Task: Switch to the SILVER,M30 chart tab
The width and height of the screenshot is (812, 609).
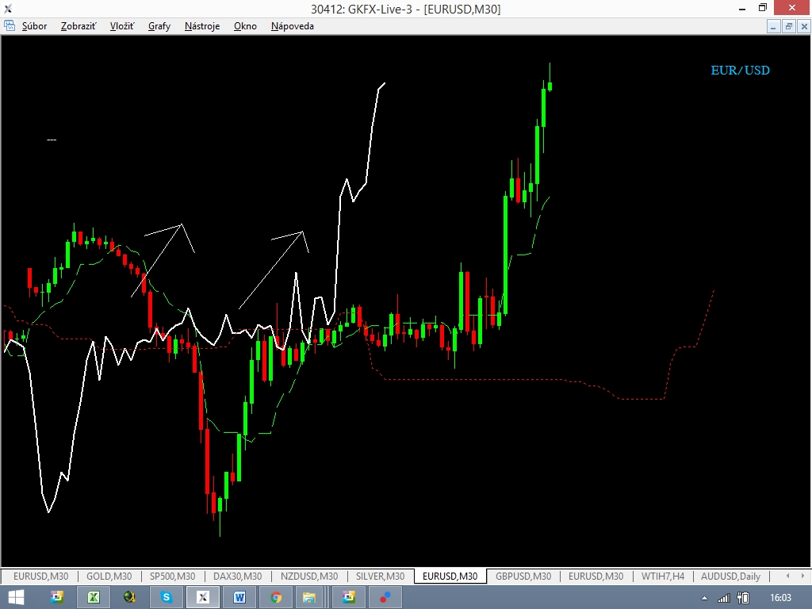Action: click(x=380, y=576)
